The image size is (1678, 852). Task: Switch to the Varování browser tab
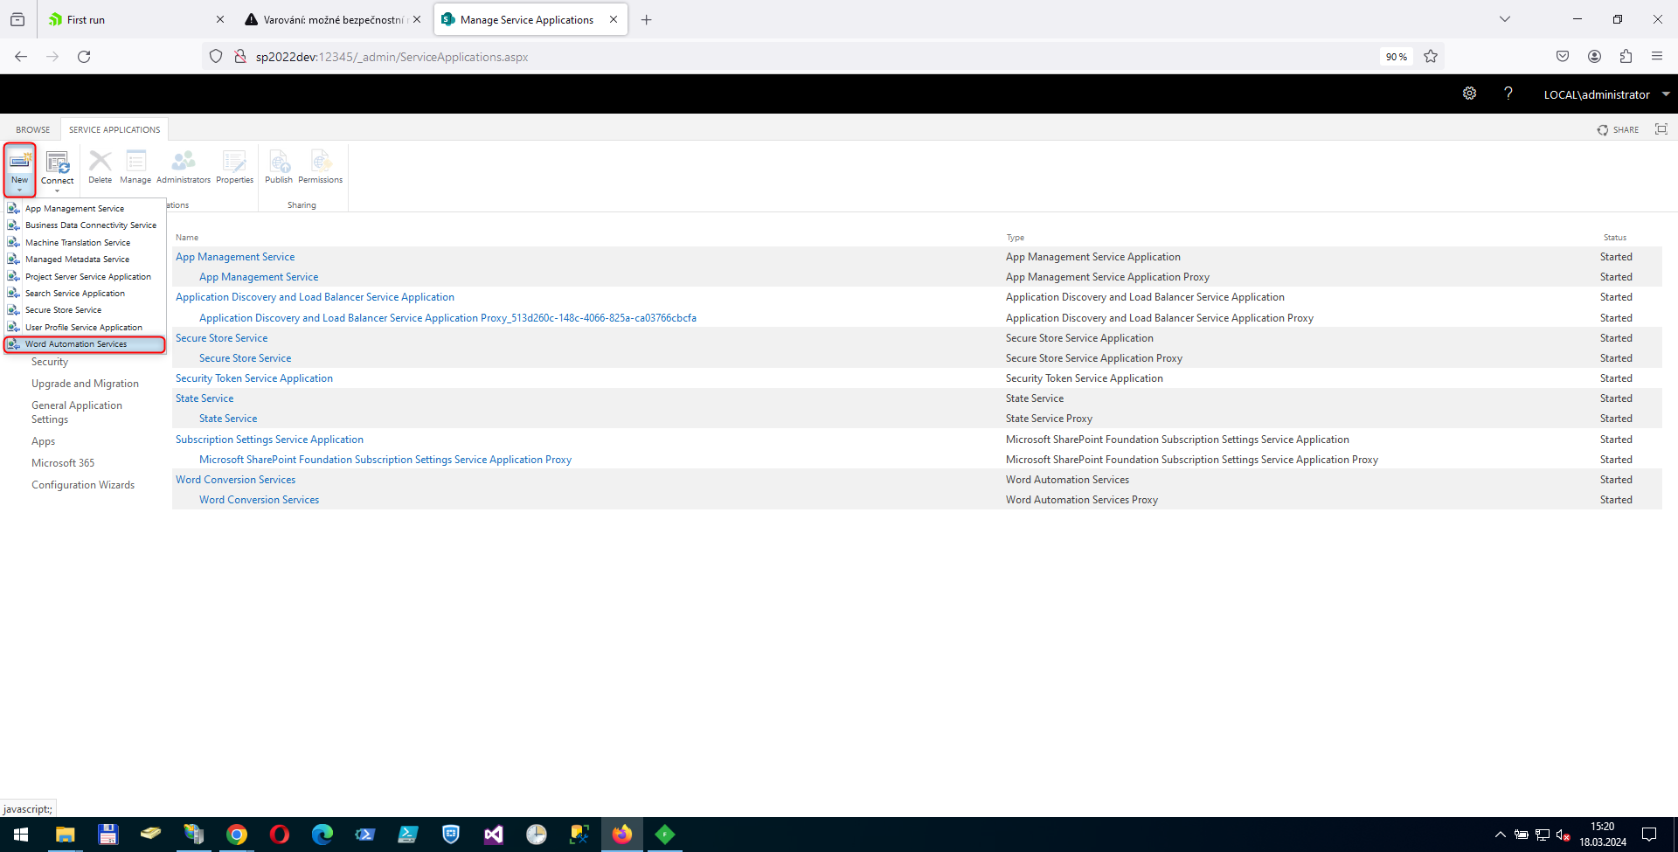(334, 19)
